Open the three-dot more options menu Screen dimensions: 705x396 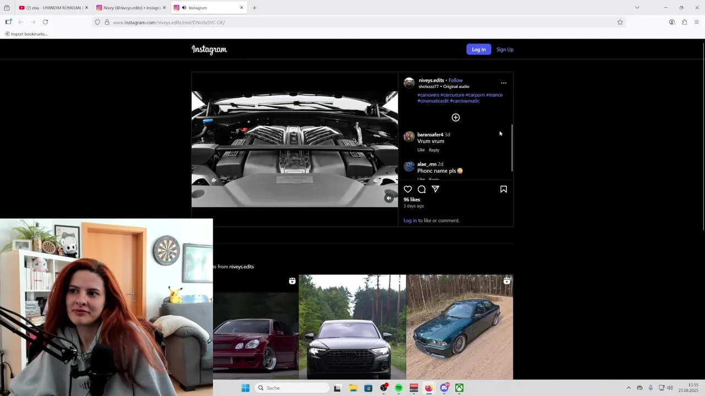click(503, 83)
